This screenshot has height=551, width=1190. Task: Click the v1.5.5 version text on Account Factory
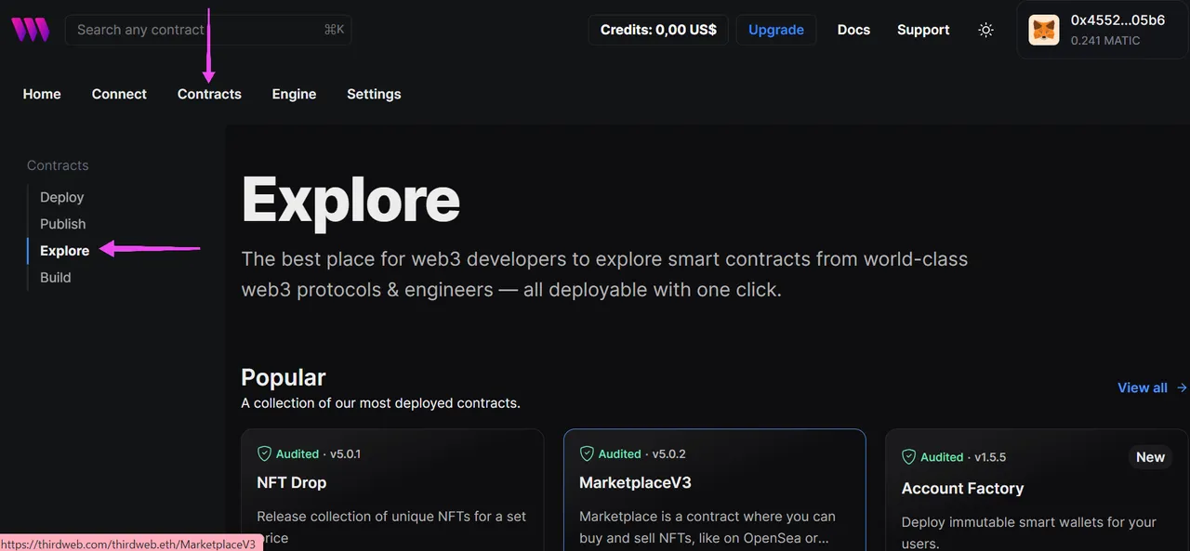point(990,457)
